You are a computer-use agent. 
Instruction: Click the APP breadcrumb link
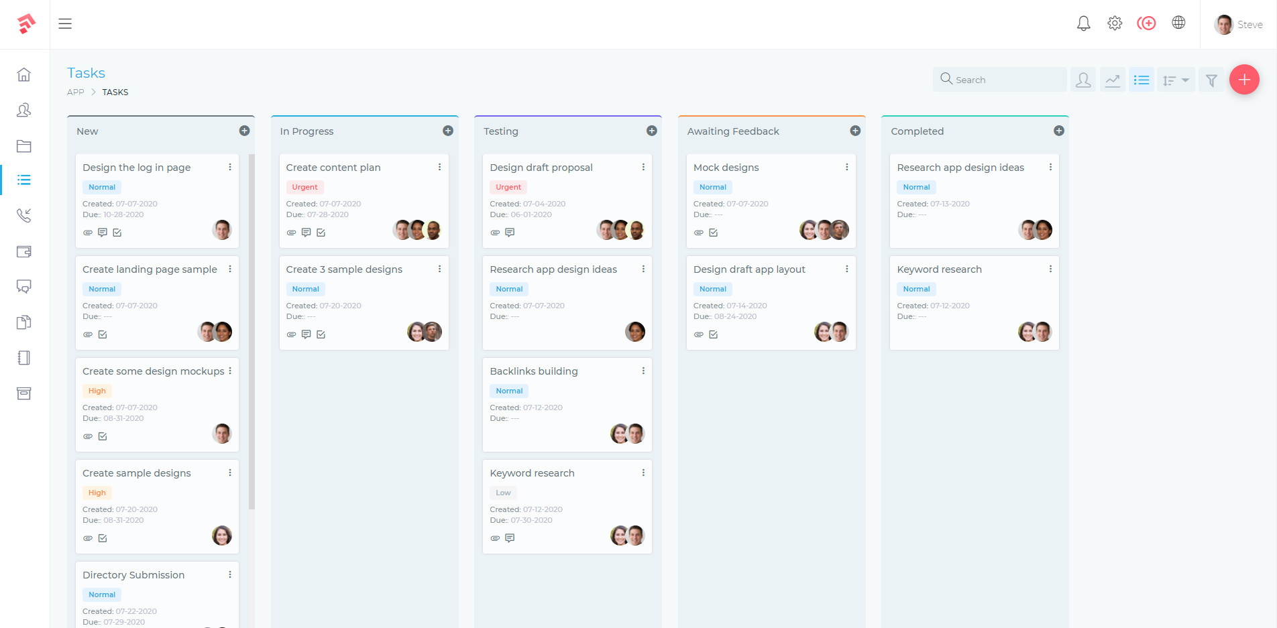click(x=75, y=92)
